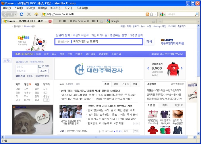Open the 통합검색 search type dropdown
Viewport: 201px width, 144px height.
[x=63, y=42]
